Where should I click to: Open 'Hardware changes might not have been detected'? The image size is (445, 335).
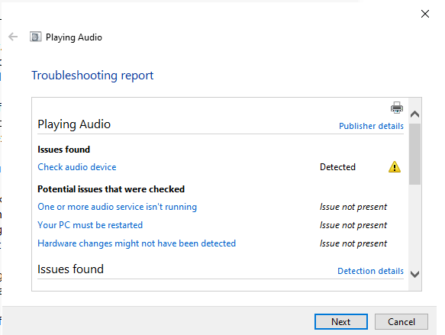pyautogui.click(x=137, y=243)
